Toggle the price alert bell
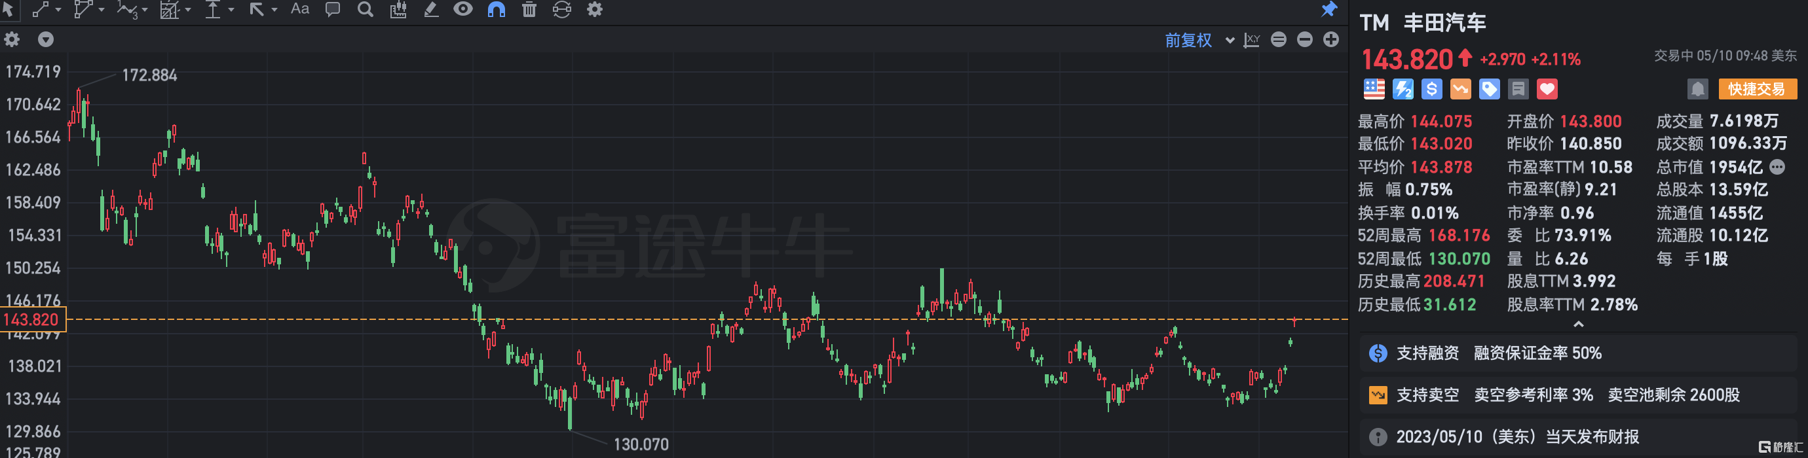1808x458 pixels. point(1697,89)
